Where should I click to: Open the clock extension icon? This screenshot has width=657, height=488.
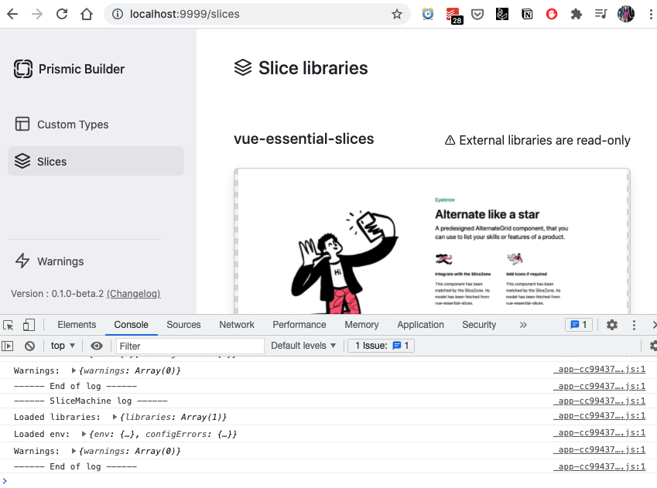click(428, 14)
